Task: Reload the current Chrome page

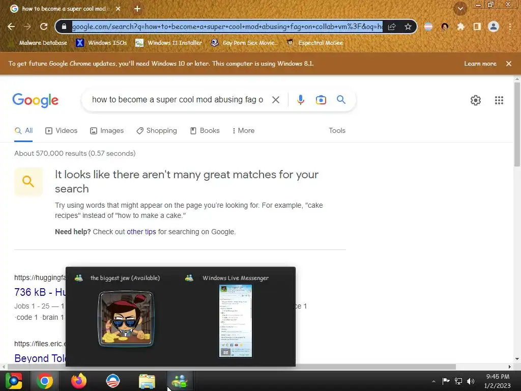Action: [x=44, y=26]
